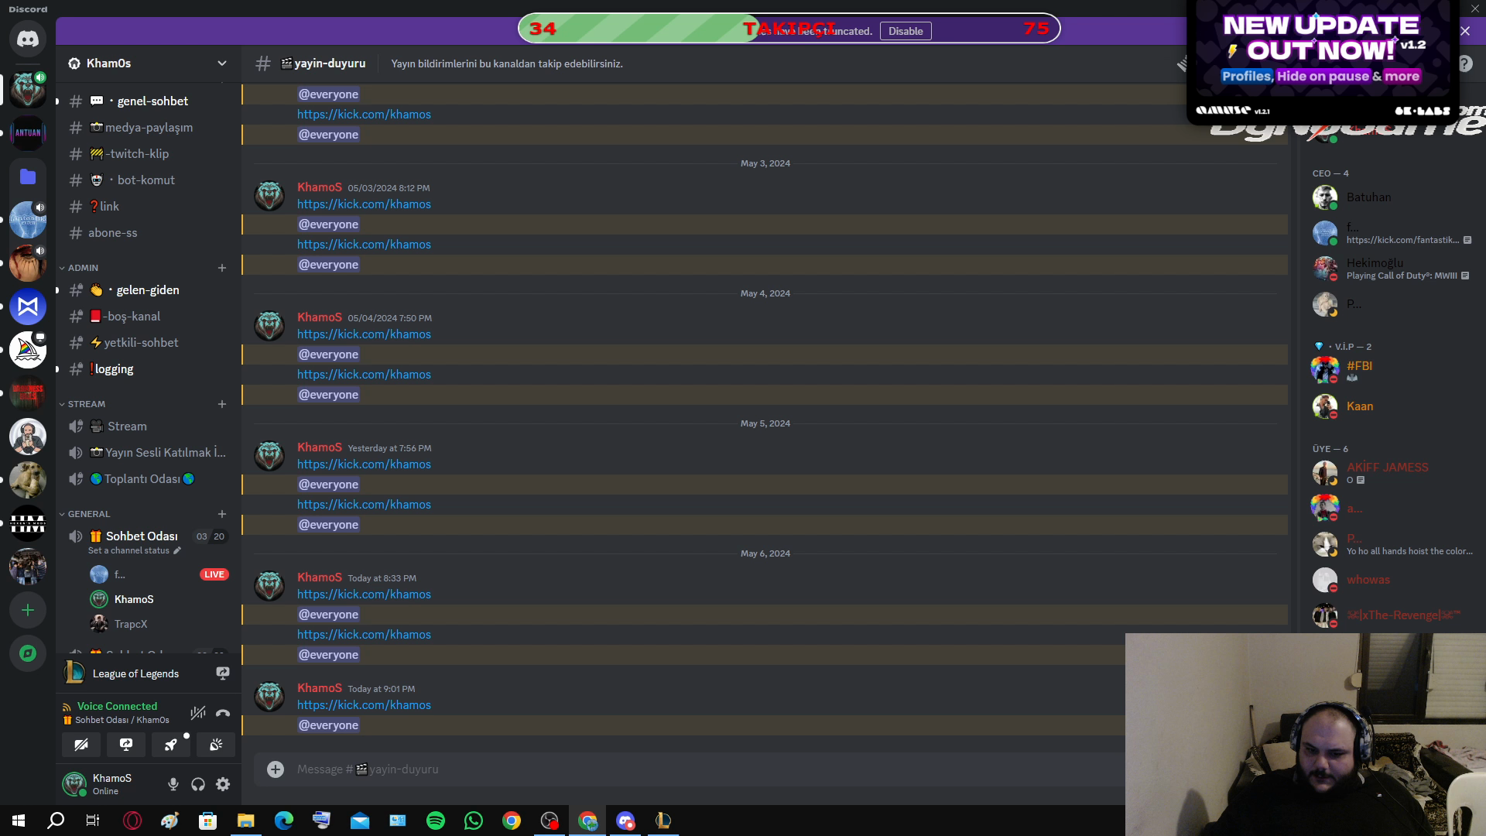Open member Batuhan in member list
This screenshot has width=1486, height=836.
tap(1368, 197)
